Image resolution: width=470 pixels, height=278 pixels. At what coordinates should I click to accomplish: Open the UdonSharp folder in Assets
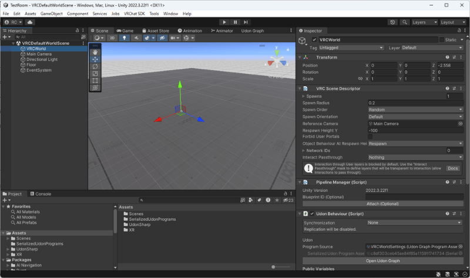click(x=139, y=225)
